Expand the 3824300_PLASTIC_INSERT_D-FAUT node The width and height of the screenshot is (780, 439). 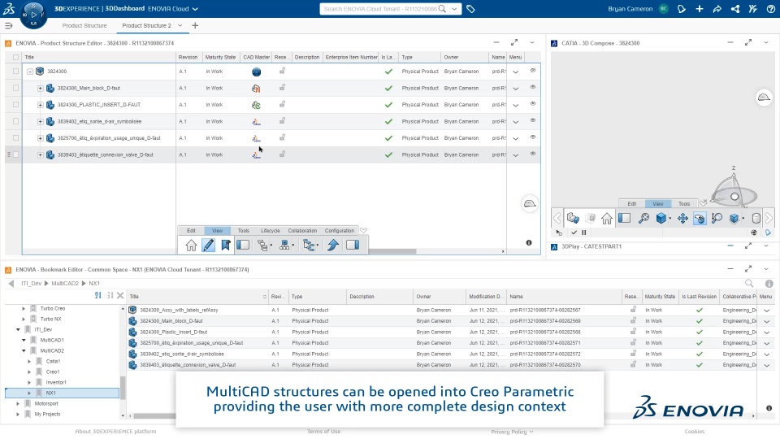41,105
